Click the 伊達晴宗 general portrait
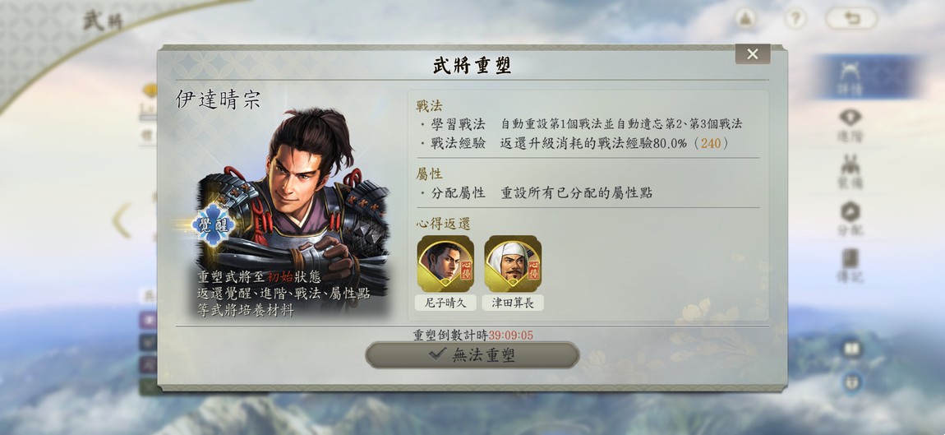Screen dimensions: 945x435 coord(293,212)
